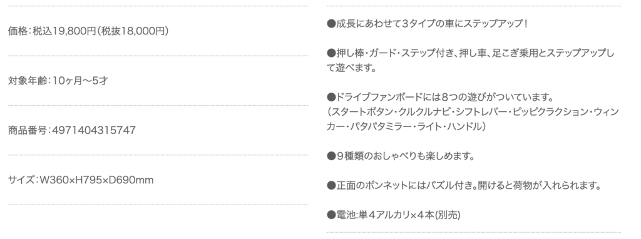Click the line about 正面のボンネット puzzle
The width and height of the screenshot is (641, 239).
[x=464, y=186]
